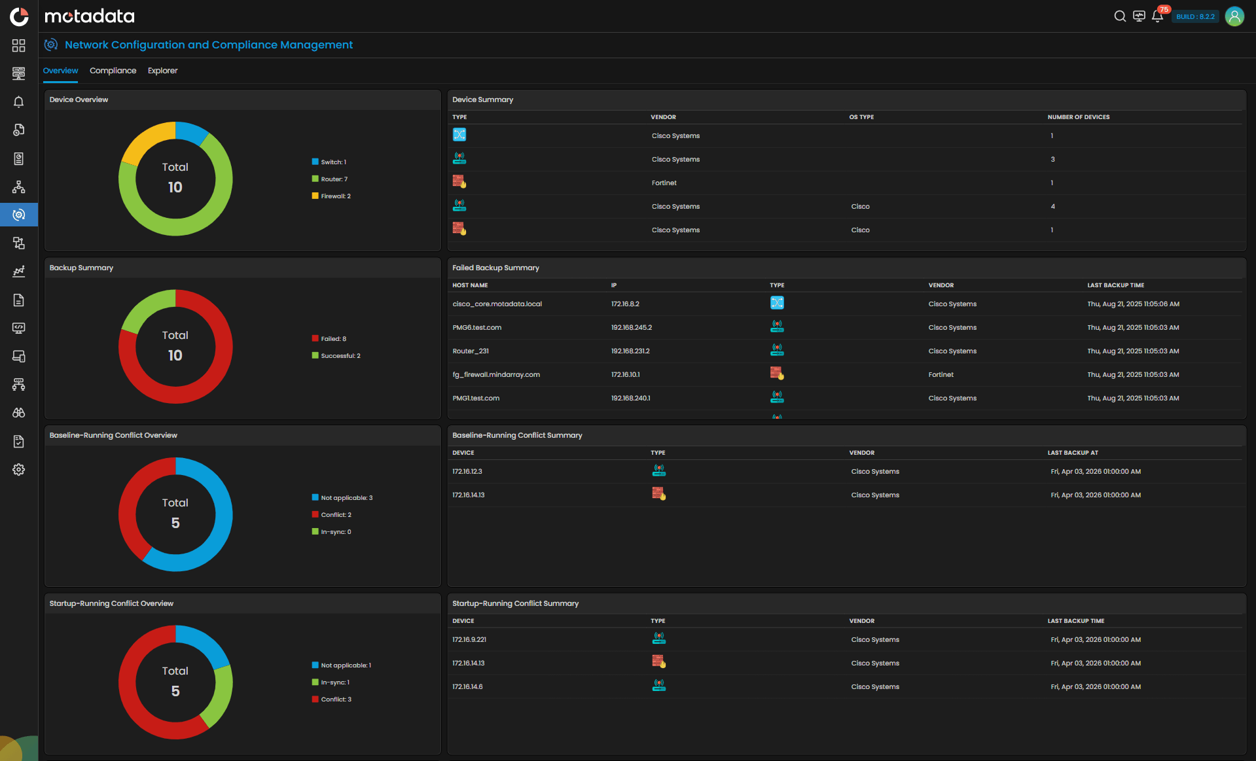Screen dimensions: 1256x761
Task: Select device 172.16.12.3 in Baseline-Running Conflict Summary
Action: click(x=467, y=471)
